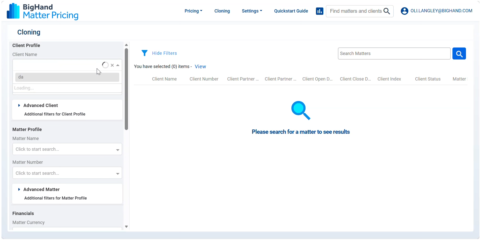481x240 pixels.
Task: Click the user account avatar icon
Action: tap(404, 11)
